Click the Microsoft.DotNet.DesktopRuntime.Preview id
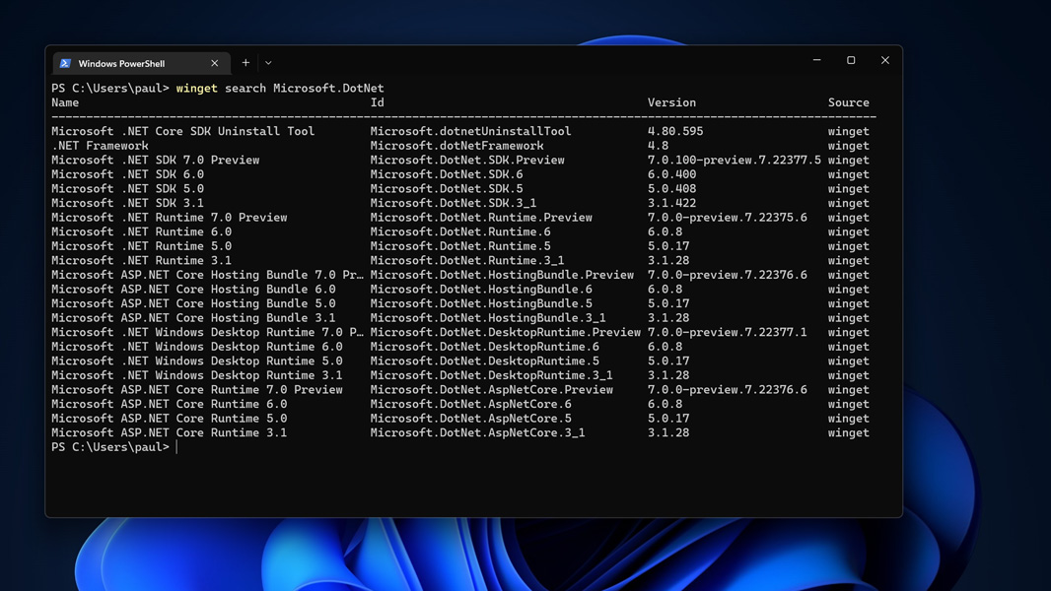1051x591 pixels. 505,332
